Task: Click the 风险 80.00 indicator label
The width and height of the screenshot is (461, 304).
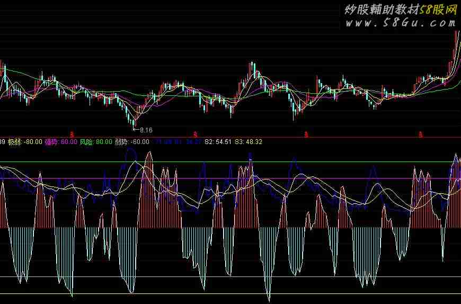Action: click(x=96, y=142)
